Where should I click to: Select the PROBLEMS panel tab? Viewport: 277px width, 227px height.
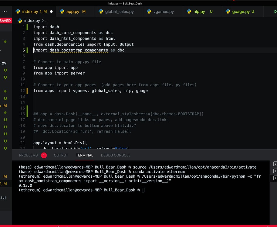28,155
